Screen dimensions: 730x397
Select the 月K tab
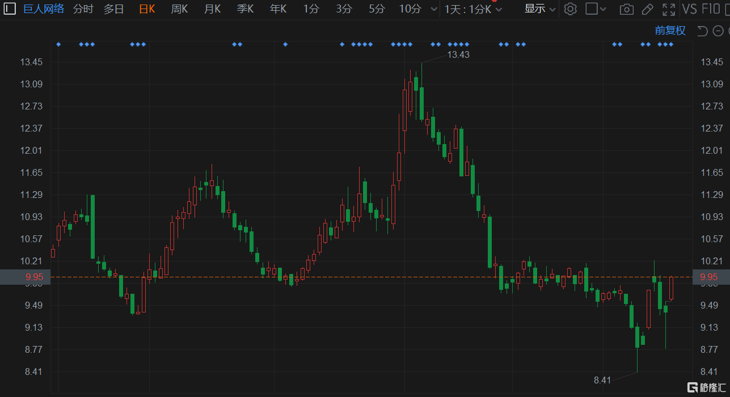(x=212, y=9)
